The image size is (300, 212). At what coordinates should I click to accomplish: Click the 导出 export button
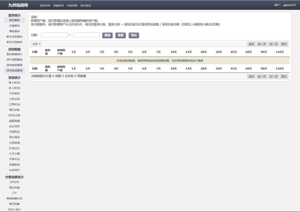(x=134, y=35)
